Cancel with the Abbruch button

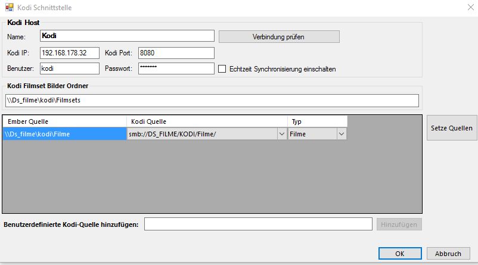(x=448, y=254)
